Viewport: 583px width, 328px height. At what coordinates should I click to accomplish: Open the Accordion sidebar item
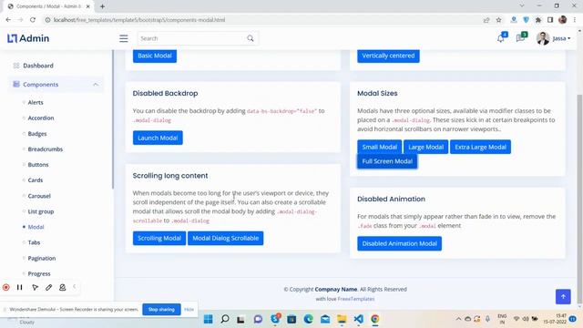pos(40,118)
